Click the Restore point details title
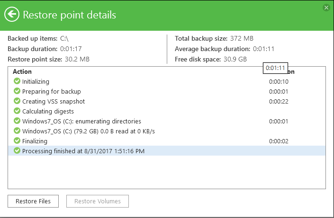The width and height of the screenshot is (334, 218). pyautogui.click(x=69, y=15)
